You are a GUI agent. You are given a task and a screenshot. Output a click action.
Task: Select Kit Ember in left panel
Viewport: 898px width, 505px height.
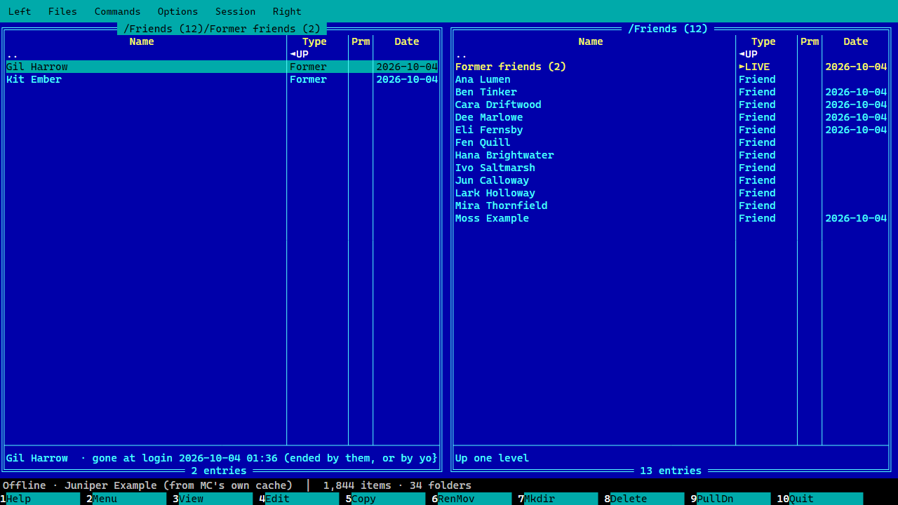pos(222,79)
